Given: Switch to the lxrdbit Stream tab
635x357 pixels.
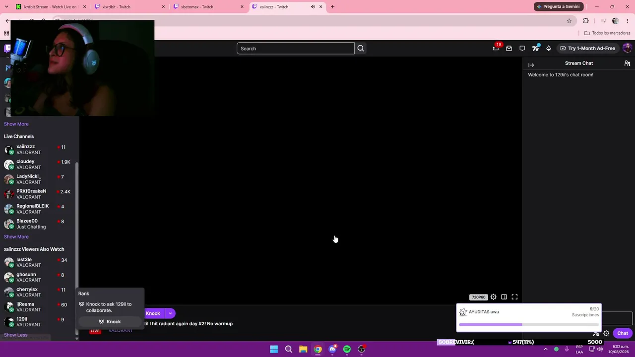Looking at the screenshot, I should pyautogui.click(x=51, y=7).
